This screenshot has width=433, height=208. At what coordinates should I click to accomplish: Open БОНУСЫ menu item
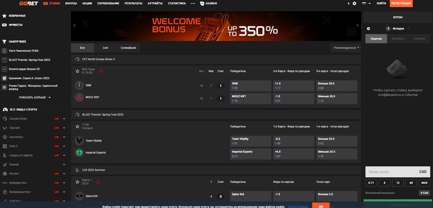click(71, 4)
